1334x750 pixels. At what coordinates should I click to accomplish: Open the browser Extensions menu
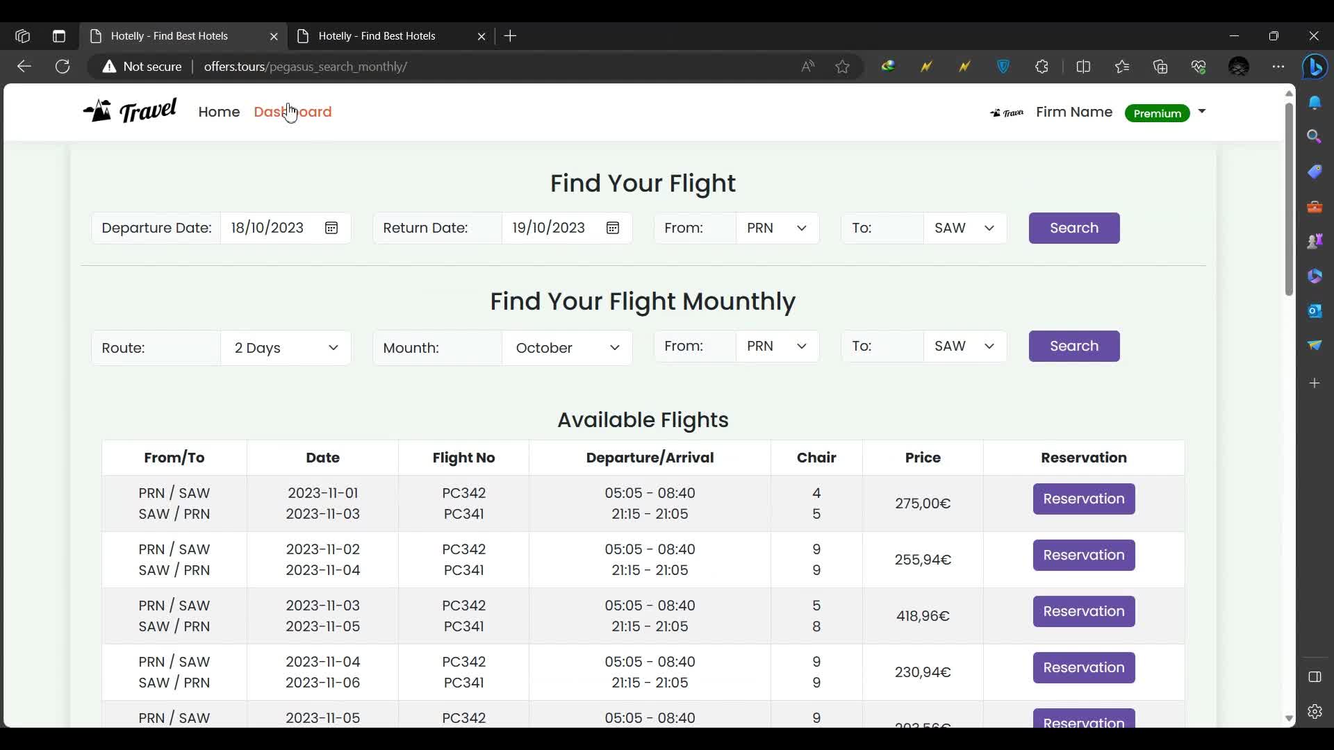1041,67
